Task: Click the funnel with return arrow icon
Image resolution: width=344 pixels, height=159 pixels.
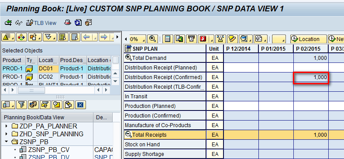Action: (45, 105)
